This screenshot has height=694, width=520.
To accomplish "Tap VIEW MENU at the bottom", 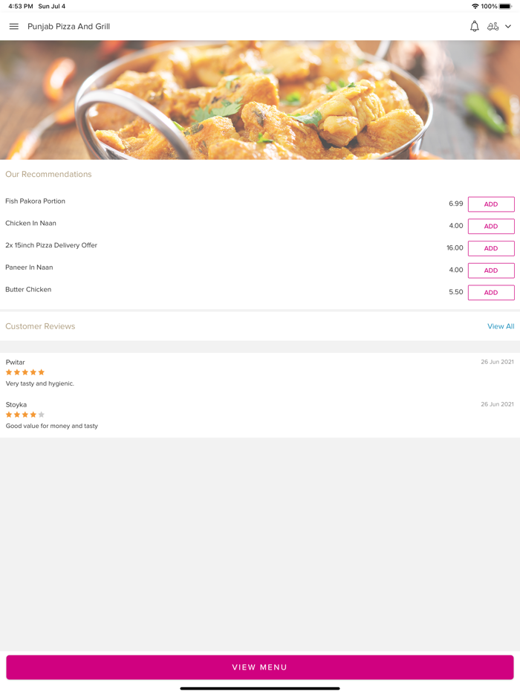I will click(x=260, y=667).
